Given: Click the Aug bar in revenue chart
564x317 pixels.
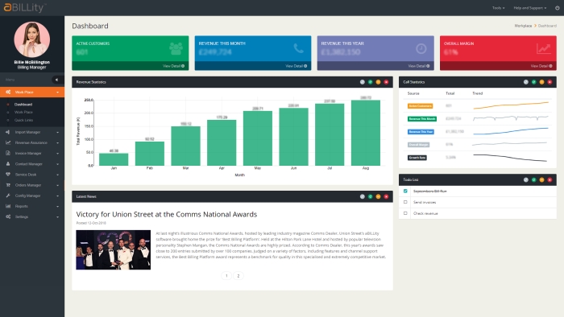Looking at the screenshot, I should click(x=366, y=133).
